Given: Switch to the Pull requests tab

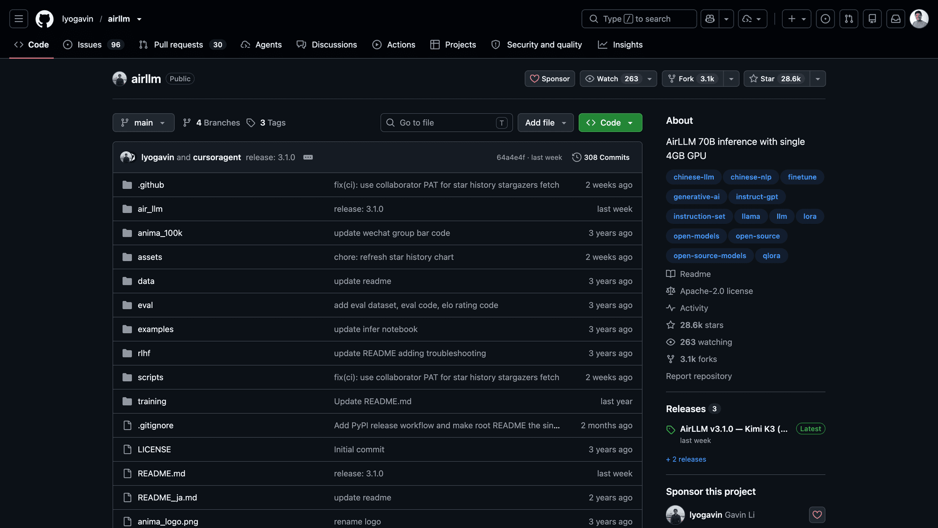Looking at the screenshot, I should click(x=182, y=44).
